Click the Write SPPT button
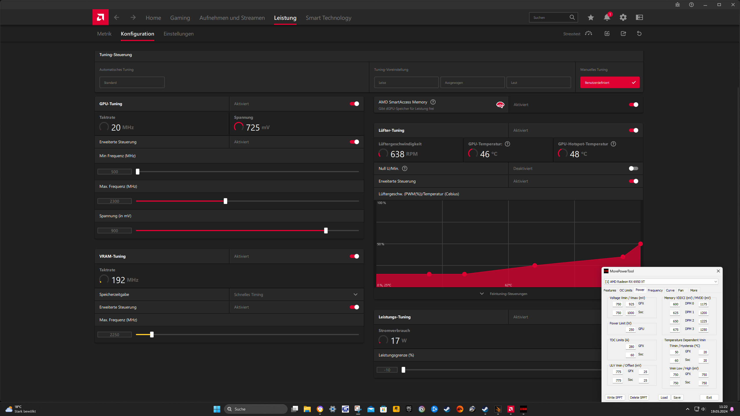The width and height of the screenshot is (740, 416). [615, 398]
